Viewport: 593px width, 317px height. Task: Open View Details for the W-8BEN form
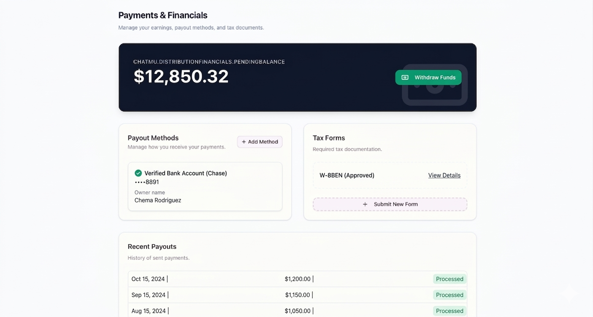(444, 175)
